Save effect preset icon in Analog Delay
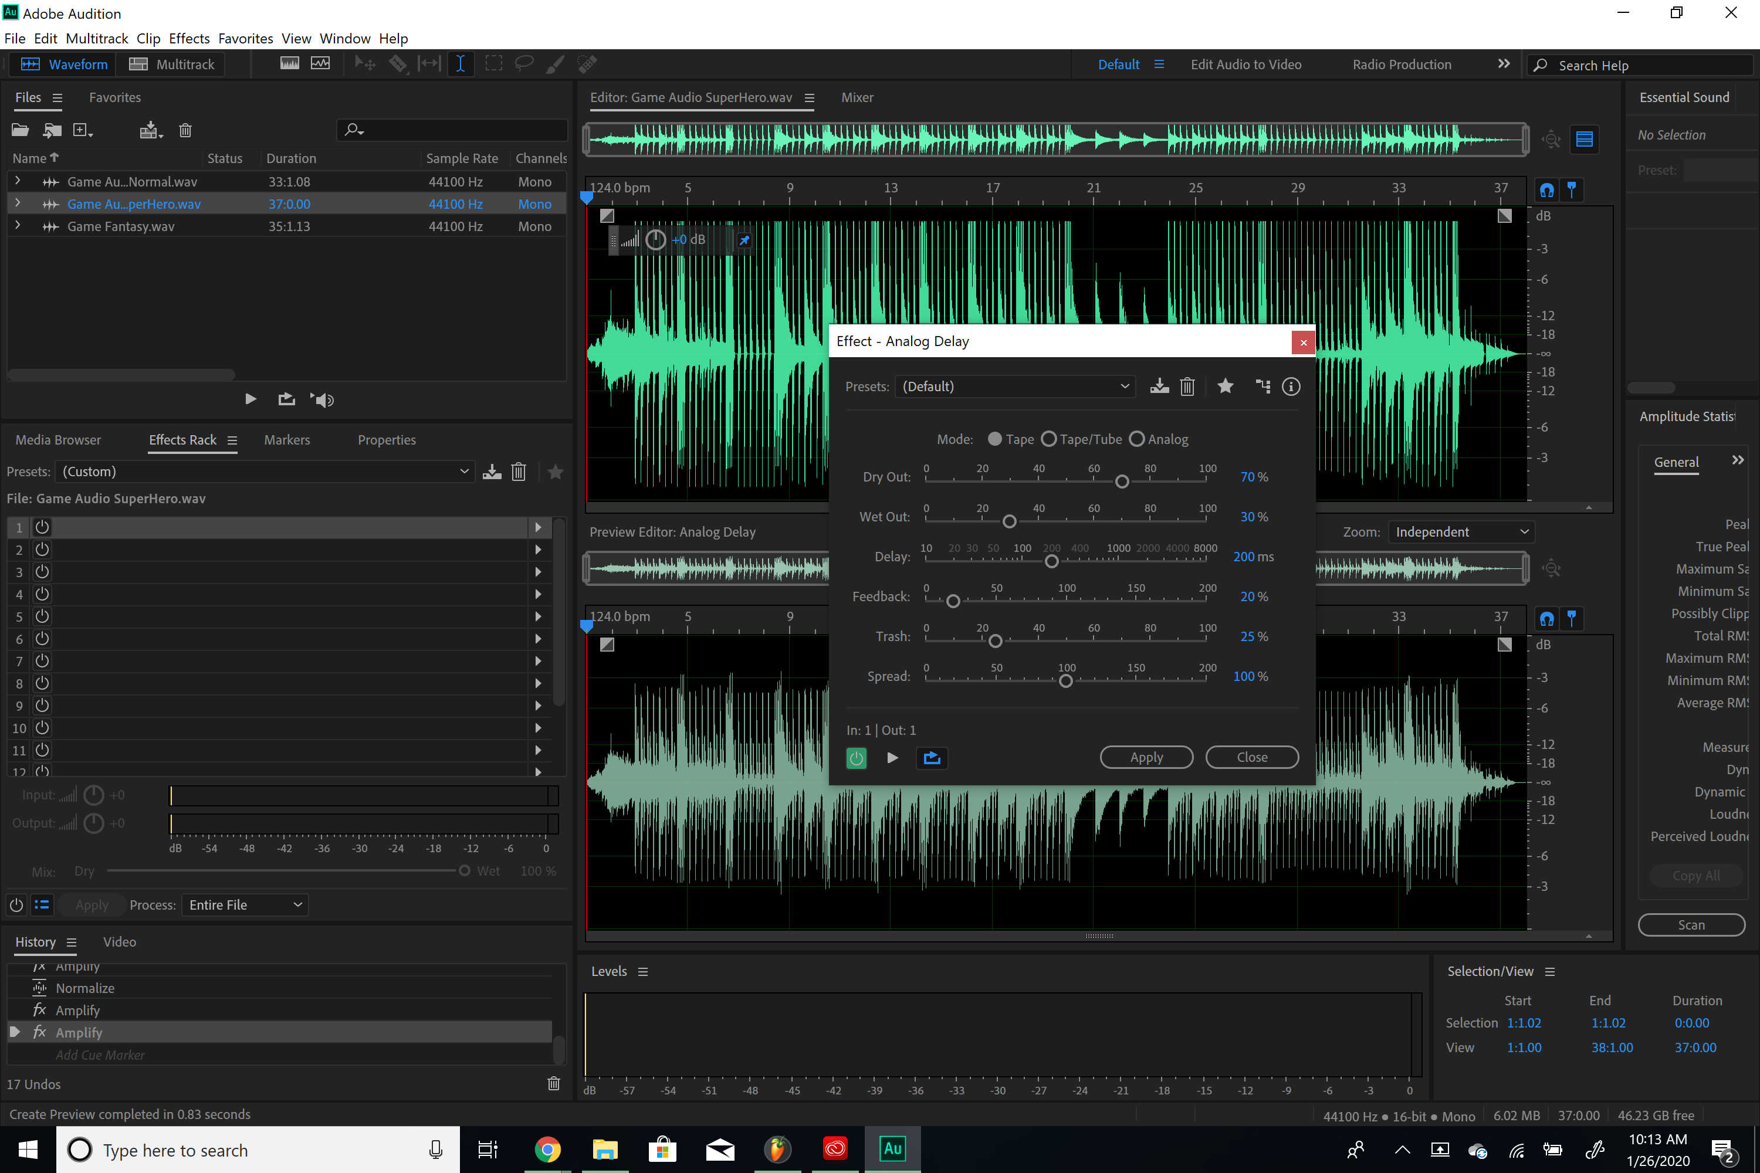Screen dimensions: 1760x1173 click(x=1159, y=386)
